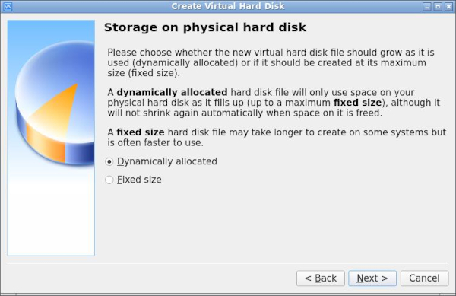Click the 'Dynamically allocated' option label text
The width and height of the screenshot is (456, 296).
pos(167,161)
